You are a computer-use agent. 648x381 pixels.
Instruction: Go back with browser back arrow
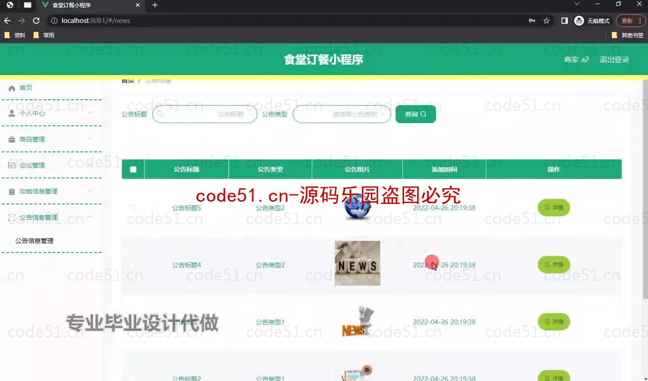click(x=7, y=21)
